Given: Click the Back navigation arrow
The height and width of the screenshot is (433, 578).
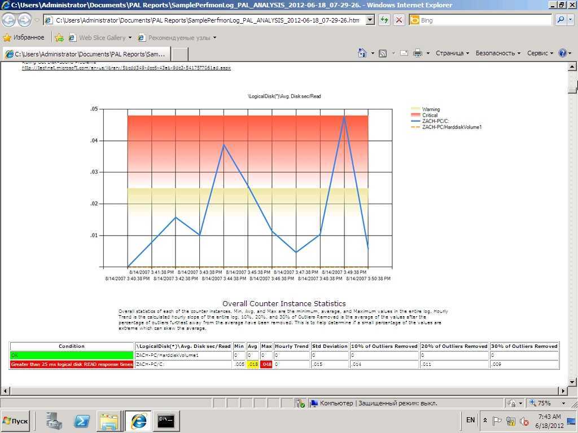Looking at the screenshot, I should (9, 20).
